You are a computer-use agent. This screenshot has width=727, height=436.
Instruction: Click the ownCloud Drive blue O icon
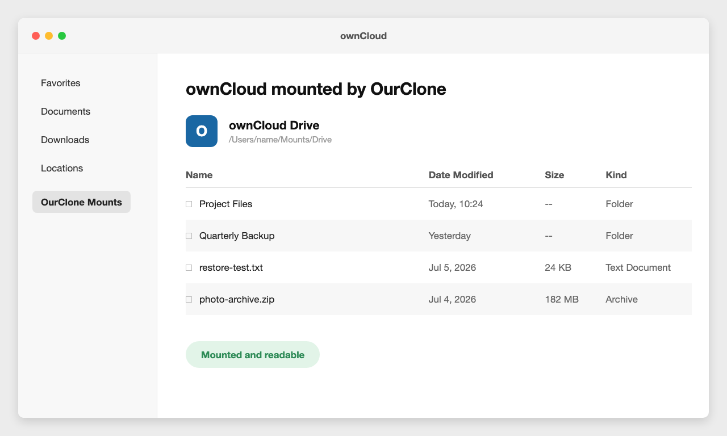tap(202, 131)
